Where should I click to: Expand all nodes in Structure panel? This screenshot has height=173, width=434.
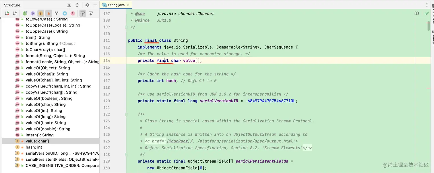[69, 5]
